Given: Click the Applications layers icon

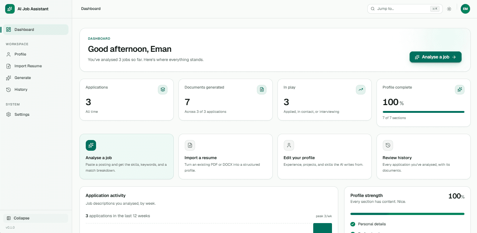Looking at the screenshot, I should 163,89.
